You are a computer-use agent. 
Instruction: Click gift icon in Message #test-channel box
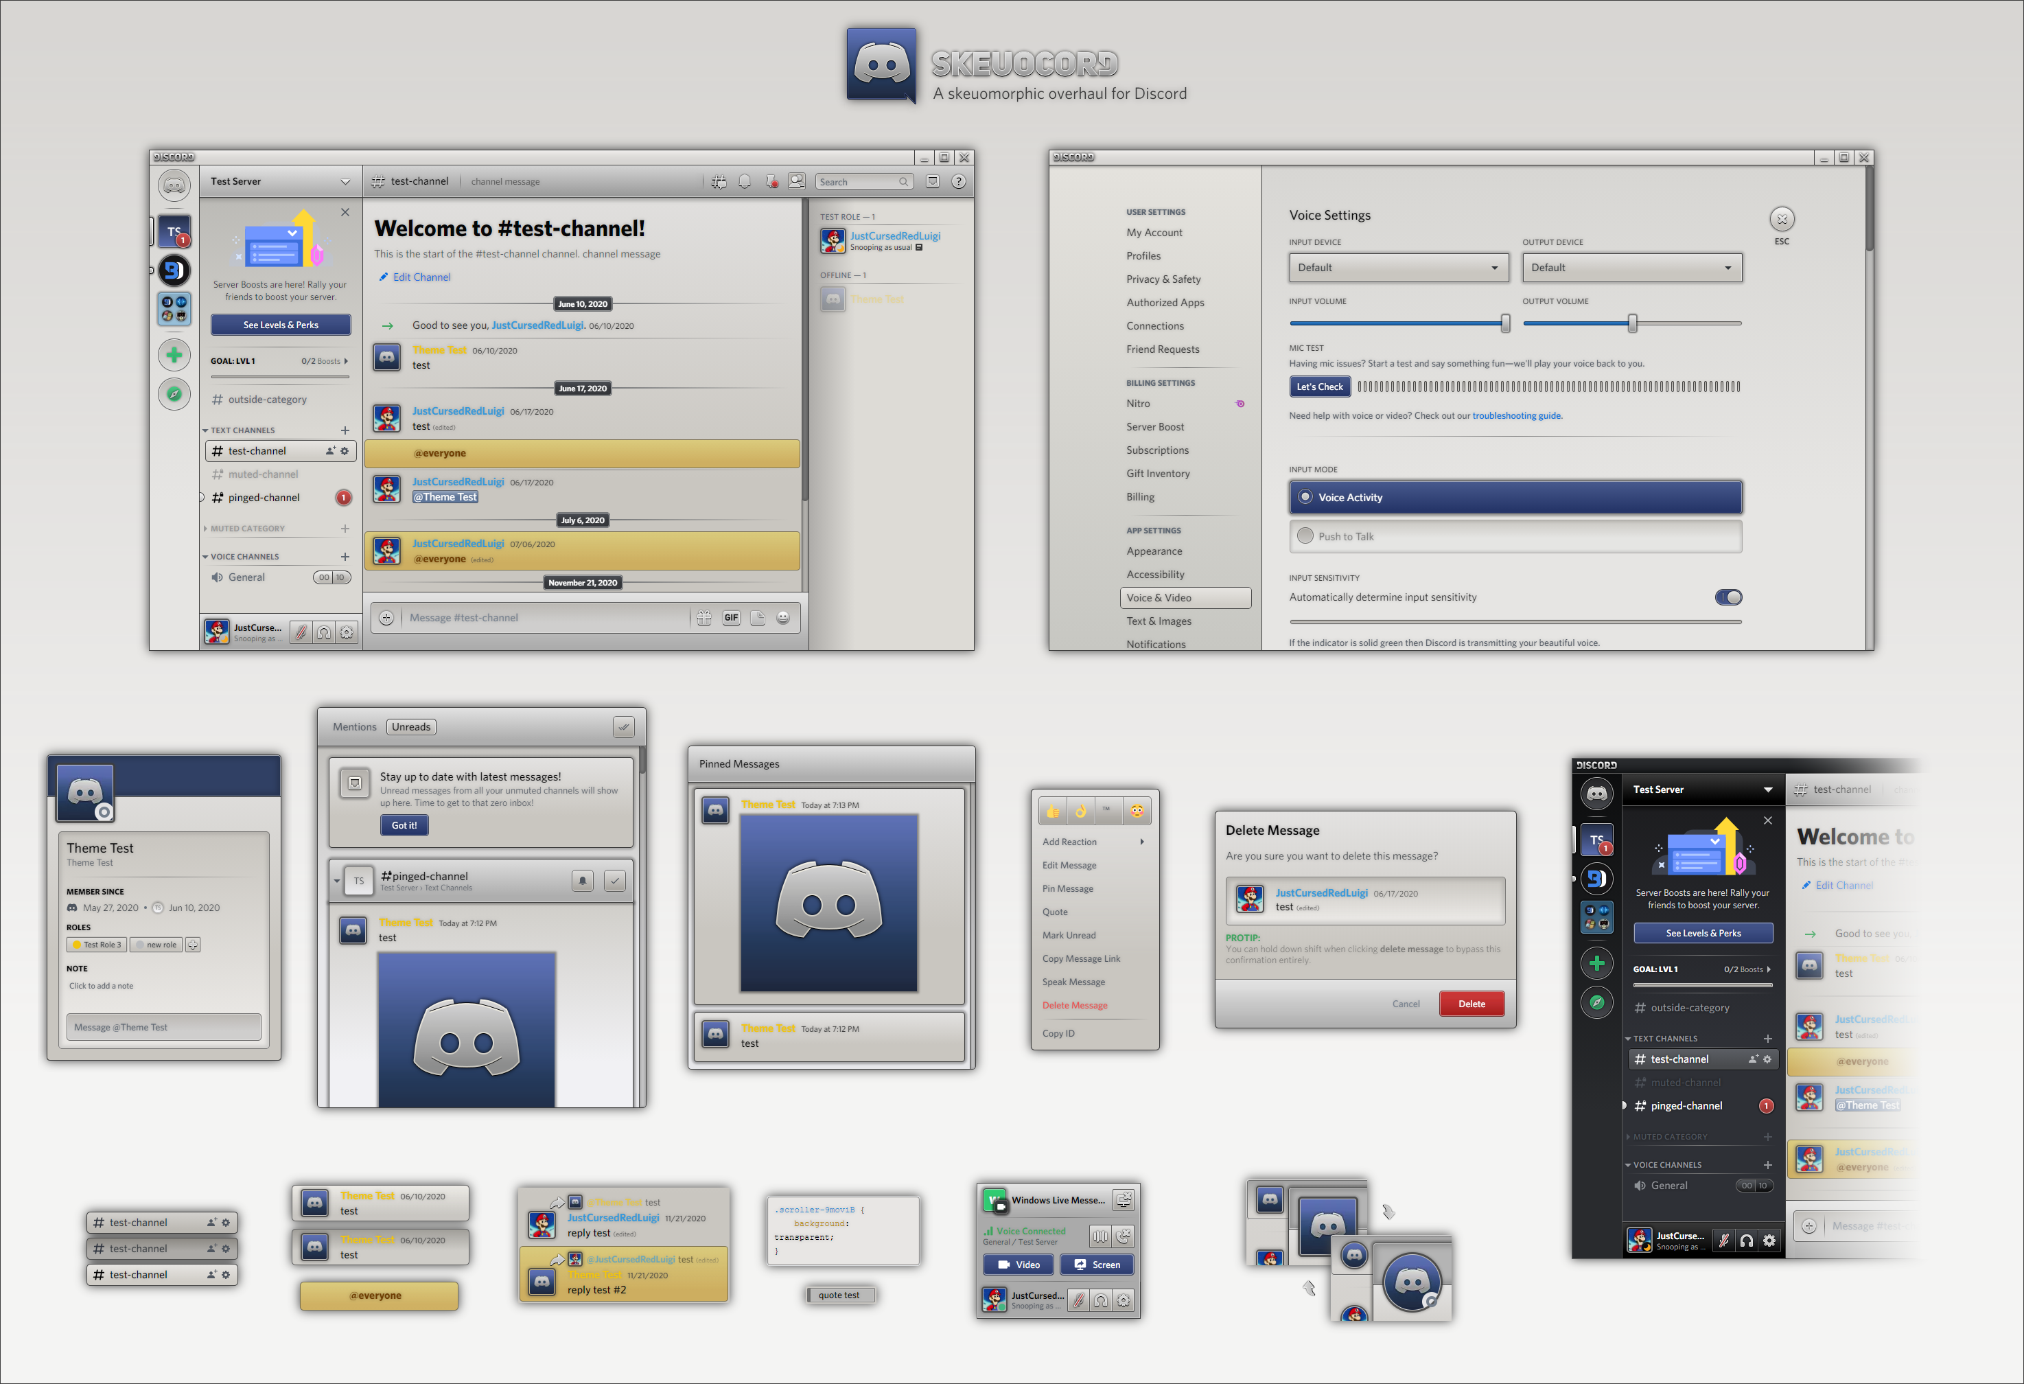click(703, 618)
